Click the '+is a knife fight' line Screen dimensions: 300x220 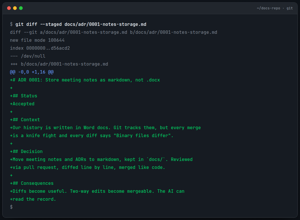(x=92, y=135)
